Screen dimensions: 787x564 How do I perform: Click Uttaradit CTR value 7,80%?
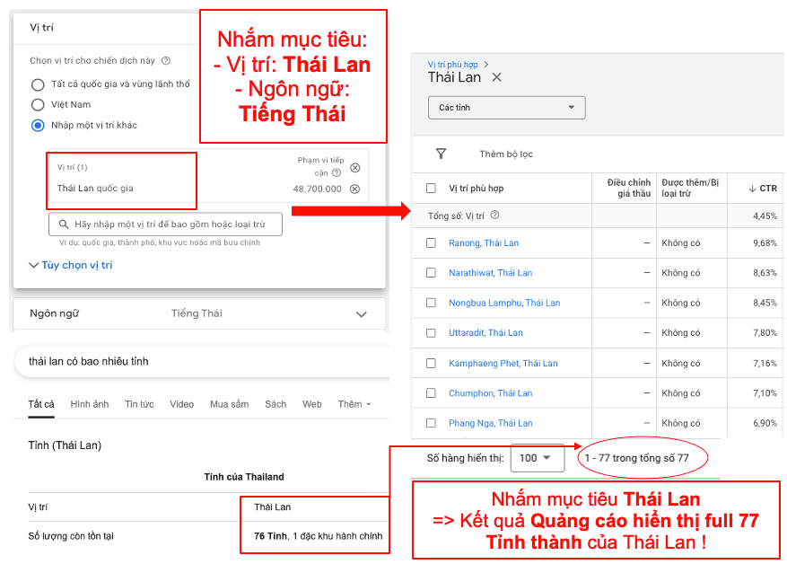coord(765,333)
